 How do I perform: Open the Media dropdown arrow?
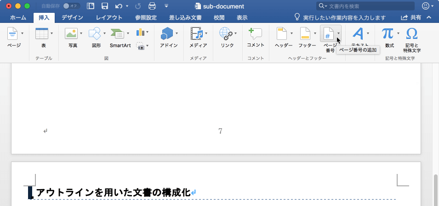coord(206,33)
